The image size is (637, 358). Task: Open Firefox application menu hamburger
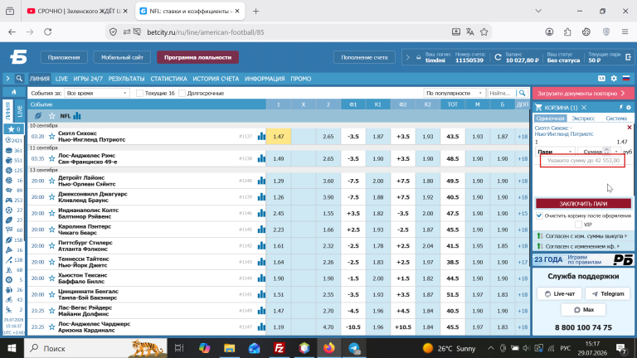coord(625,32)
